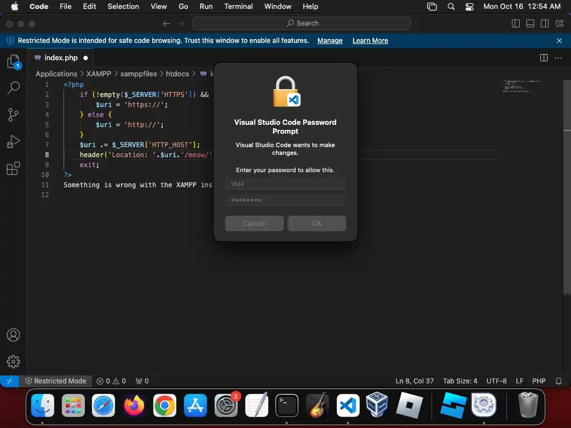The width and height of the screenshot is (571, 428).
Task: Click the unsaved dot on index.php tab
Action: [x=85, y=58]
